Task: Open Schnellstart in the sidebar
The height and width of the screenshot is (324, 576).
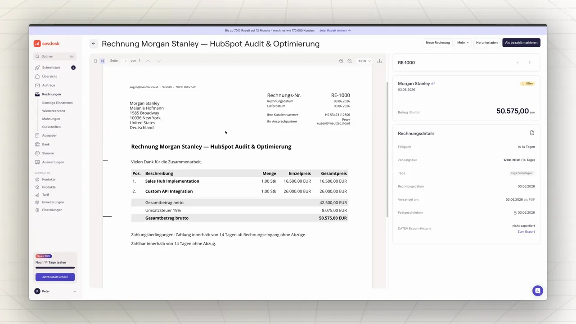Action: click(51, 67)
